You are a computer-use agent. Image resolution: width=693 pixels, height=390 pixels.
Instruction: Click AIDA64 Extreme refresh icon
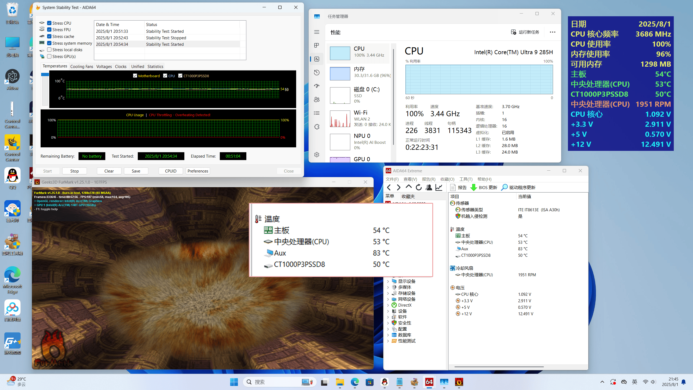click(419, 187)
